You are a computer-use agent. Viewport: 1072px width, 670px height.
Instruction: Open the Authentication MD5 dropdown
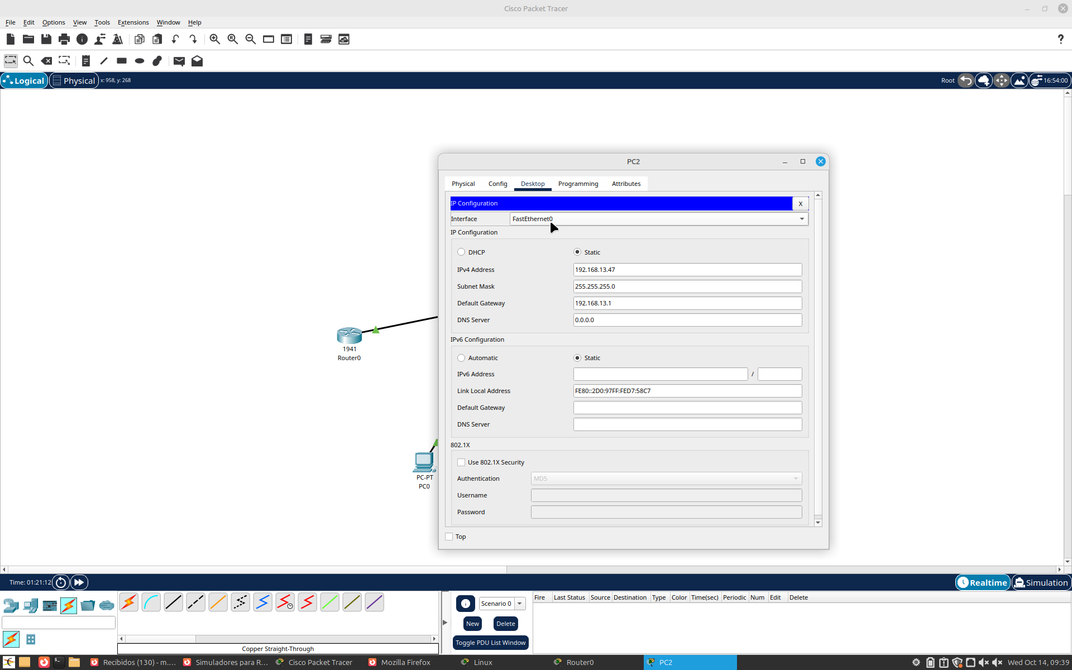point(666,478)
